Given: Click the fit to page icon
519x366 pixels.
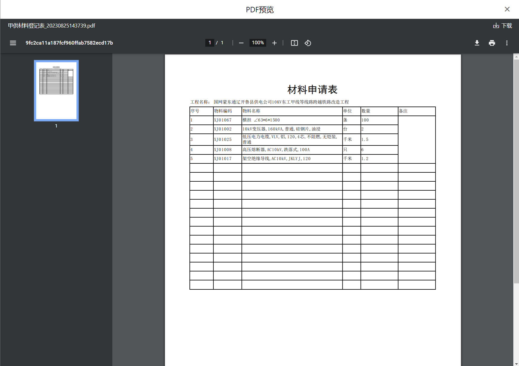Looking at the screenshot, I should click(294, 43).
